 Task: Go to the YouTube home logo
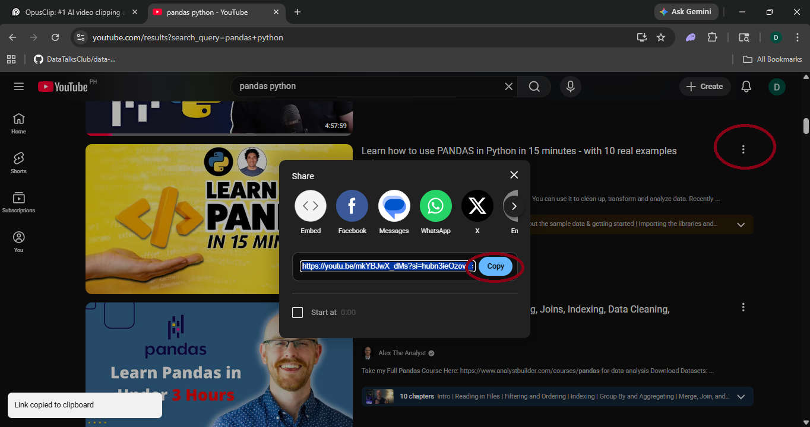click(x=63, y=87)
